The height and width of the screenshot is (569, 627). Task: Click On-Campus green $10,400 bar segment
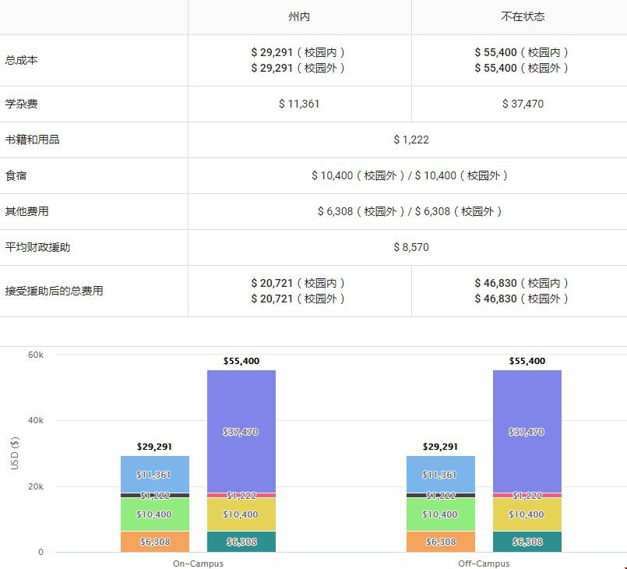155,514
